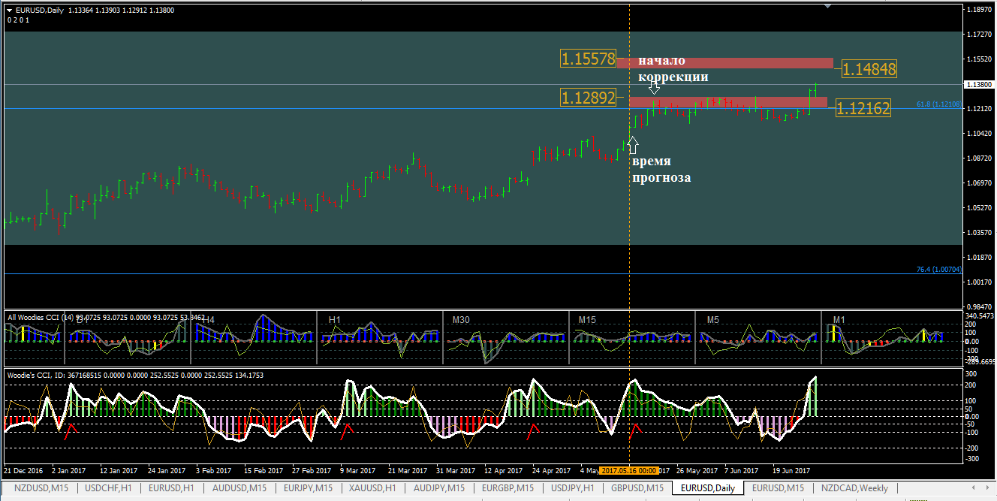Select the XAUUSD,H1 chart tab
Image resolution: width=997 pixels, height=501 pixels.
click(372, 488)
